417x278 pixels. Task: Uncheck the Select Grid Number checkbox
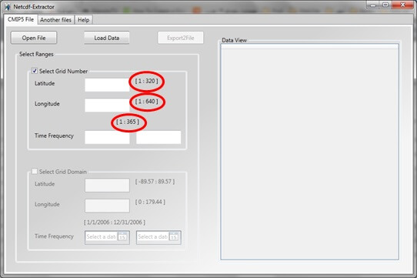[35, 71]
